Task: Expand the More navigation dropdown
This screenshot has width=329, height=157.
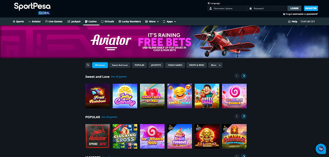Action: pyautogui.click(x=152, y=22)
